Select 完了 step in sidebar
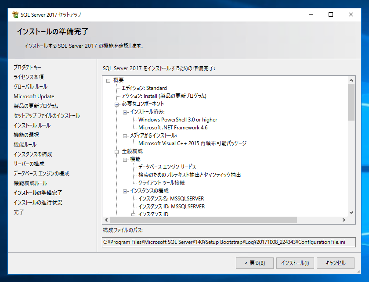 tap(18, 212)
